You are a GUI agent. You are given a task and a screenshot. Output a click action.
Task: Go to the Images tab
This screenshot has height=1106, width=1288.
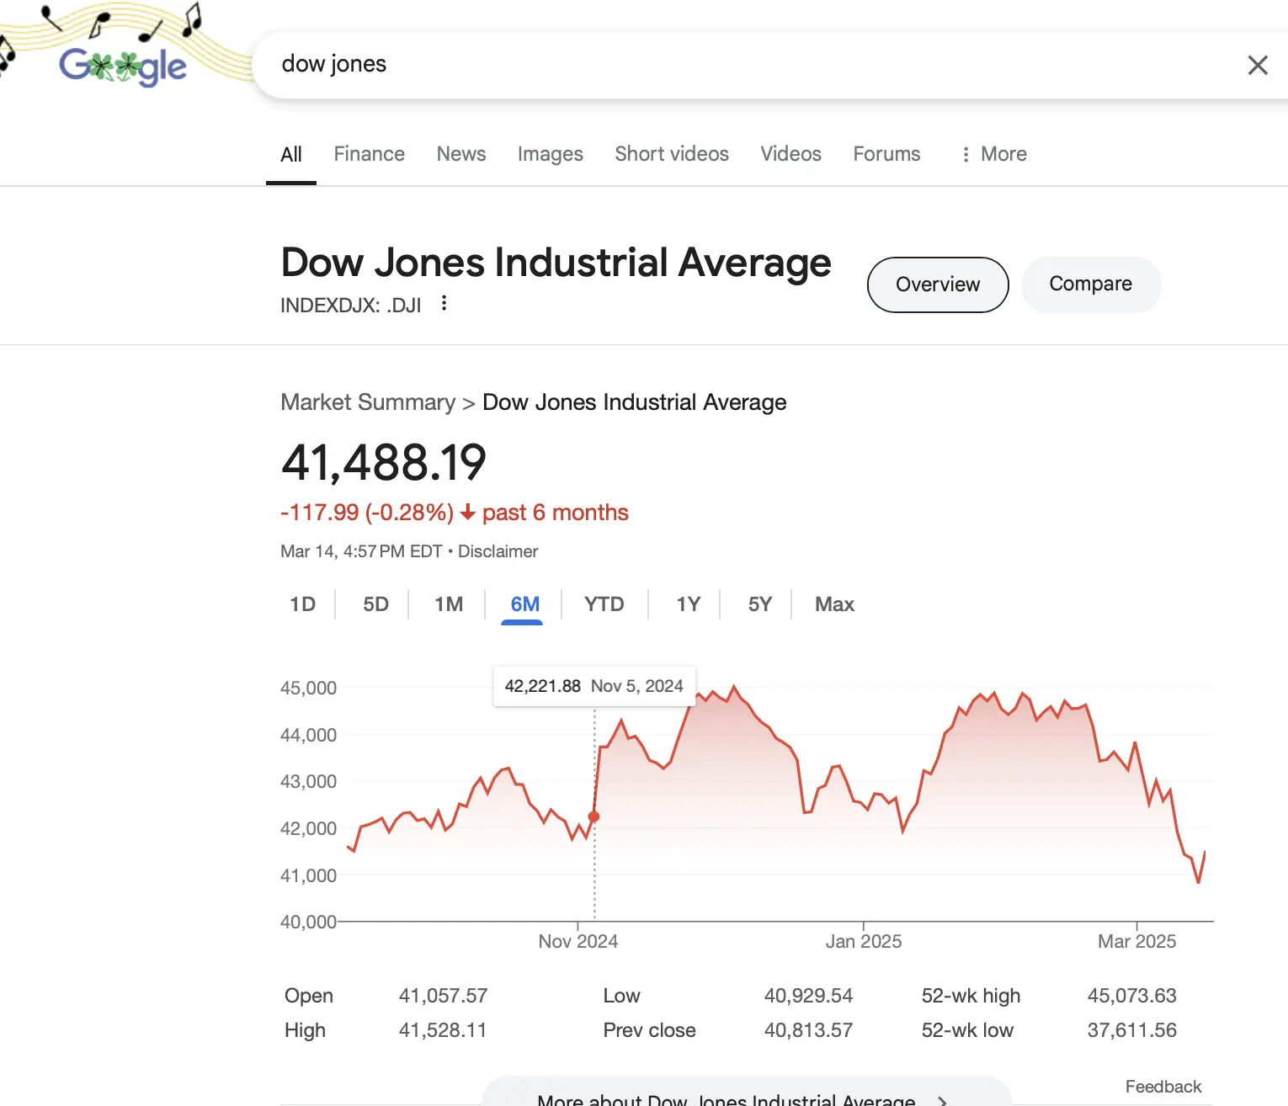tap(550, 154)
